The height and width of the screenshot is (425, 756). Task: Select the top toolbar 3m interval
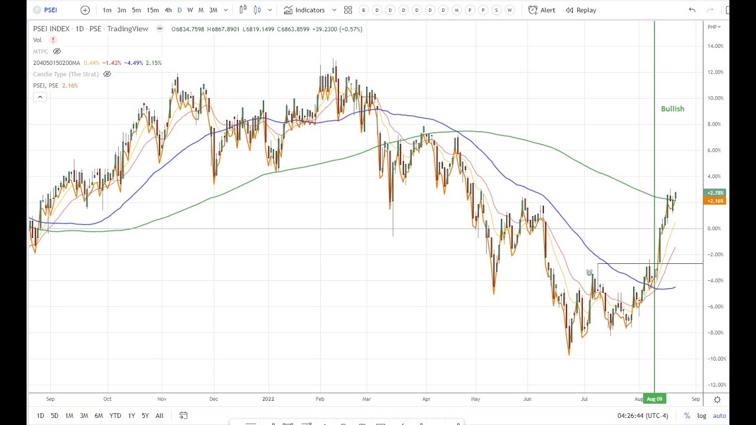pos(122,10)
